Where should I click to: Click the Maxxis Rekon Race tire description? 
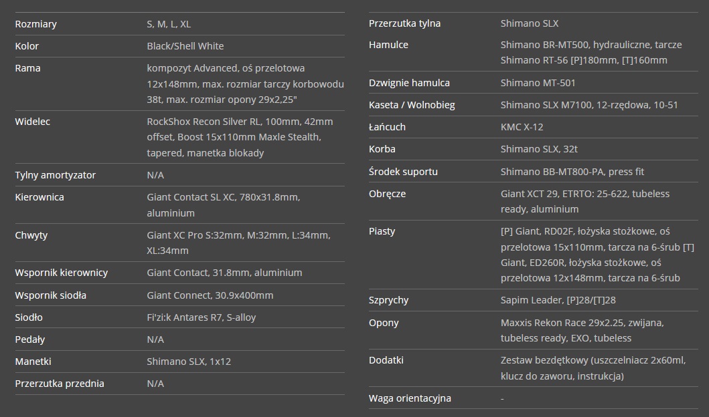582,330
